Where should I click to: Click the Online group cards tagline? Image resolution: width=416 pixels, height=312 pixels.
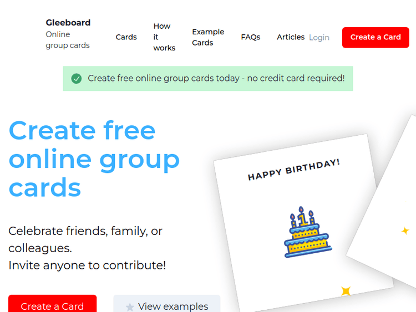point(68,40)
